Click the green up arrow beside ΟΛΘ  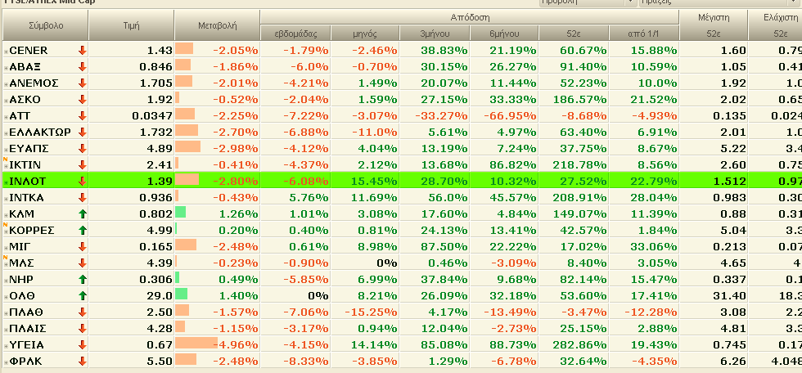click(x=83, y=295)
